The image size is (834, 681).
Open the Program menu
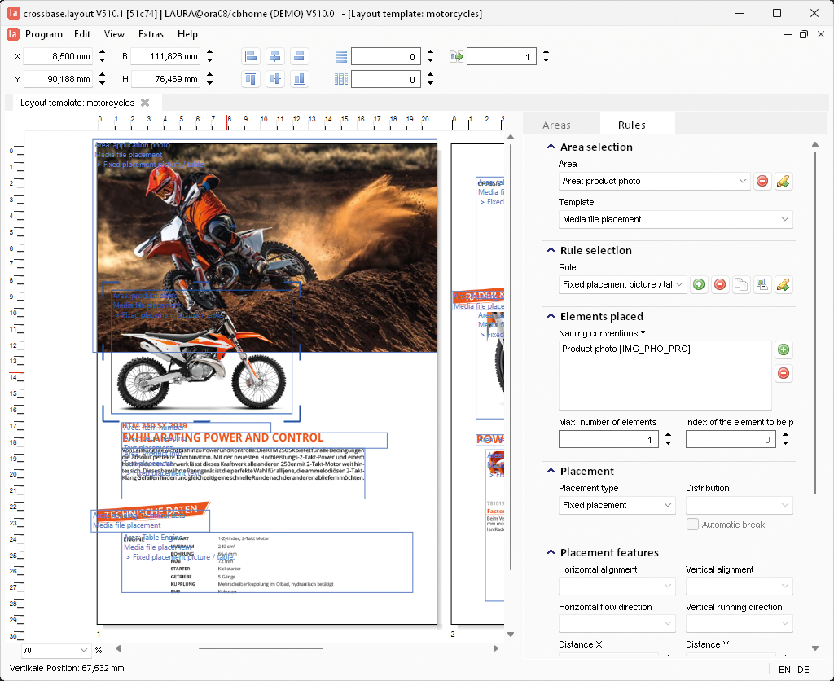coord(44,34)
